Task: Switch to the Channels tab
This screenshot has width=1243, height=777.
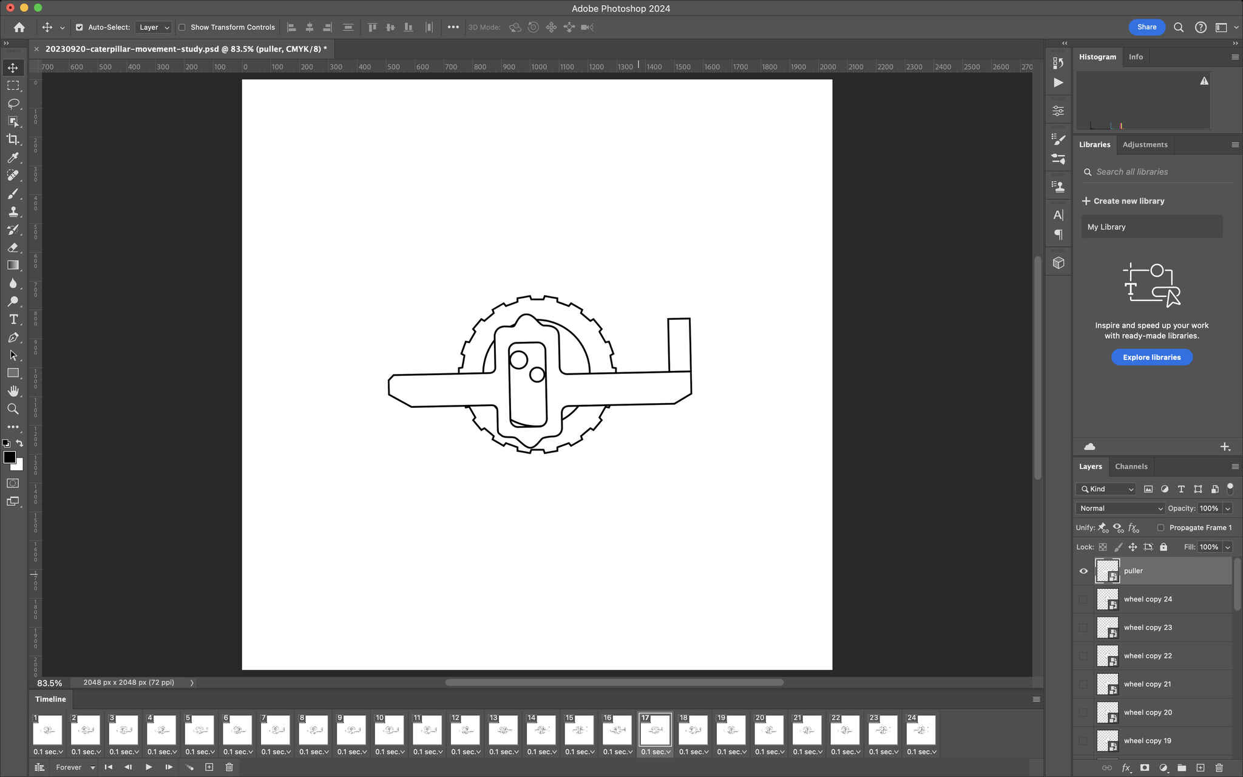Action: tap(1131, 467)
